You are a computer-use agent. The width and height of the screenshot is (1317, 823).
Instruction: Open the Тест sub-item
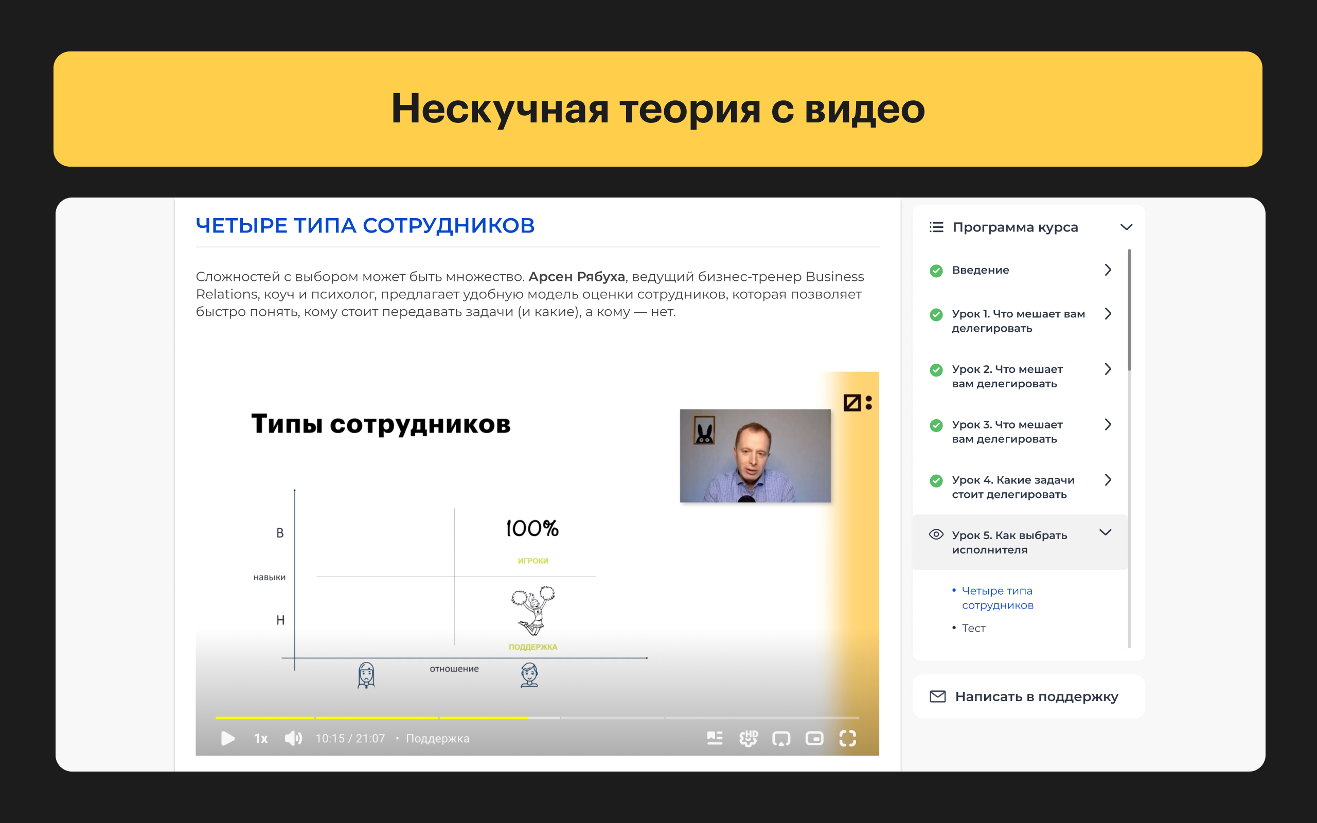[973, 628]
